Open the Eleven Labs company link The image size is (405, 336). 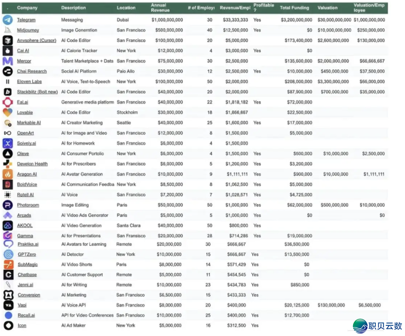29,82
